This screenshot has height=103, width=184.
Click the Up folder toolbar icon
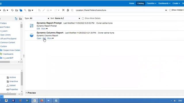pyautogui.click(x=17, y=10)
